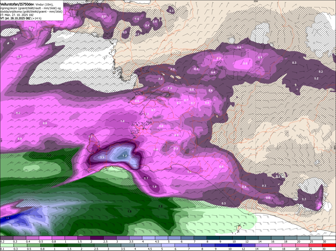Click the light green 0.1 swatch in the lower legend bar

point(7,245)
